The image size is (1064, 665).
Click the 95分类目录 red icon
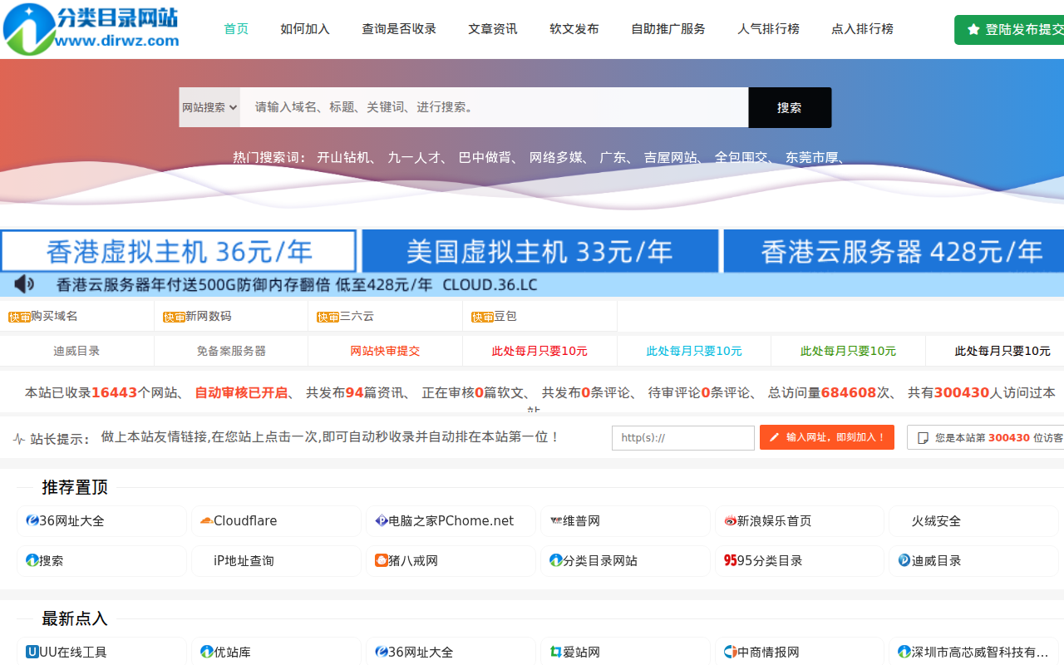click(x=730, y=561)
